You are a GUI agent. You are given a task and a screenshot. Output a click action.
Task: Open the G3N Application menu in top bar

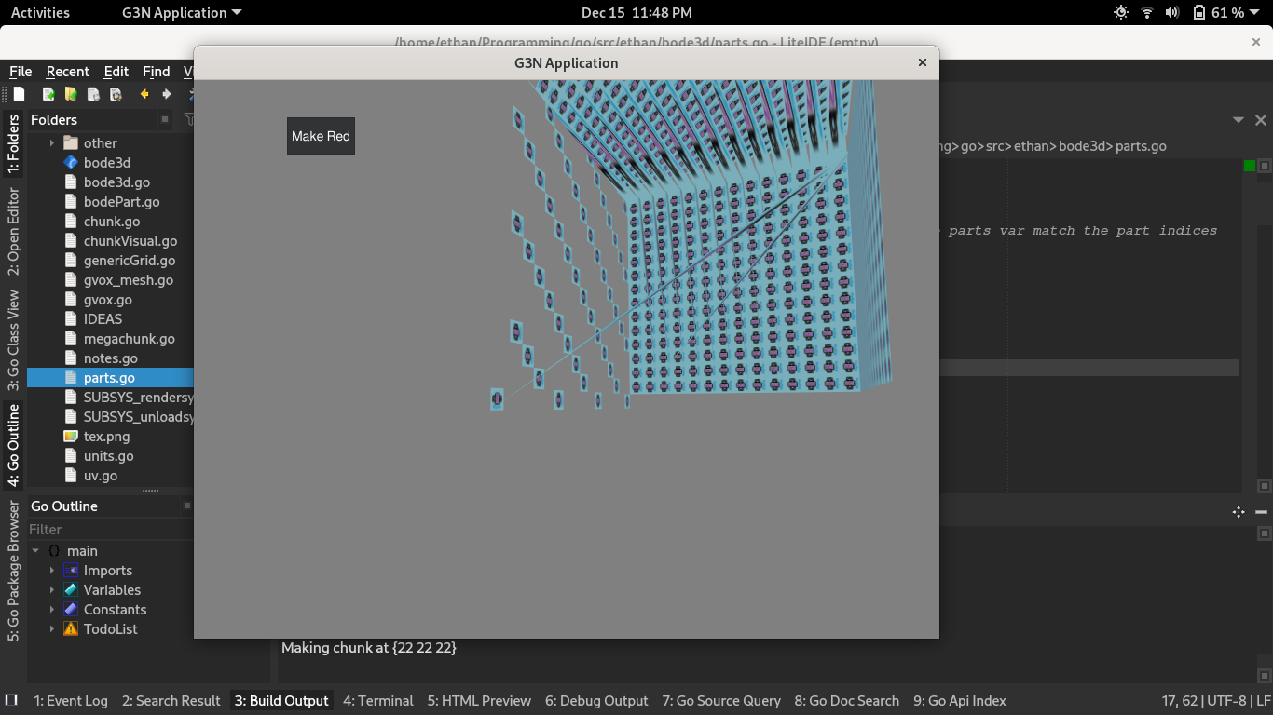(x=182, y=13)
